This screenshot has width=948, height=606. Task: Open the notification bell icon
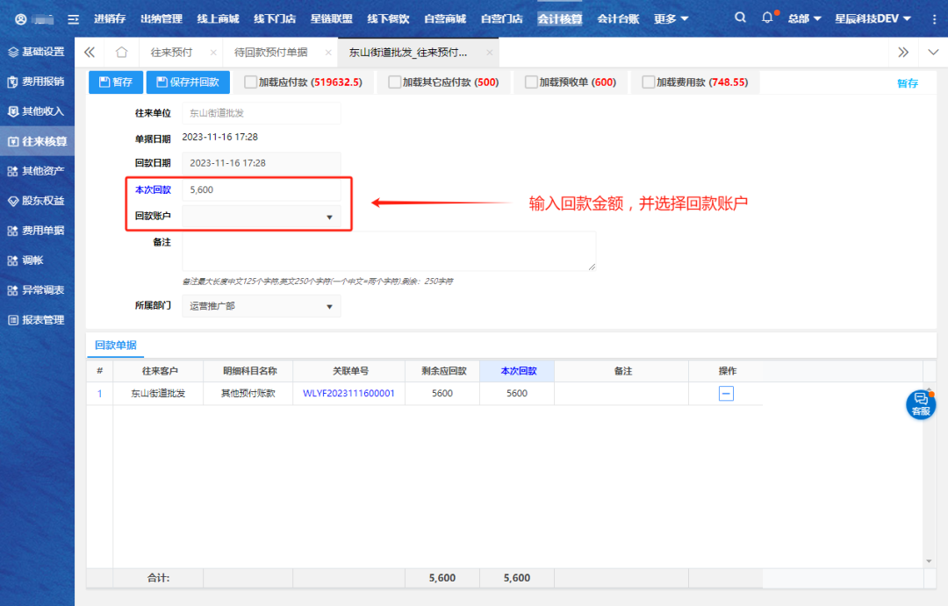(x=768, y=18)
